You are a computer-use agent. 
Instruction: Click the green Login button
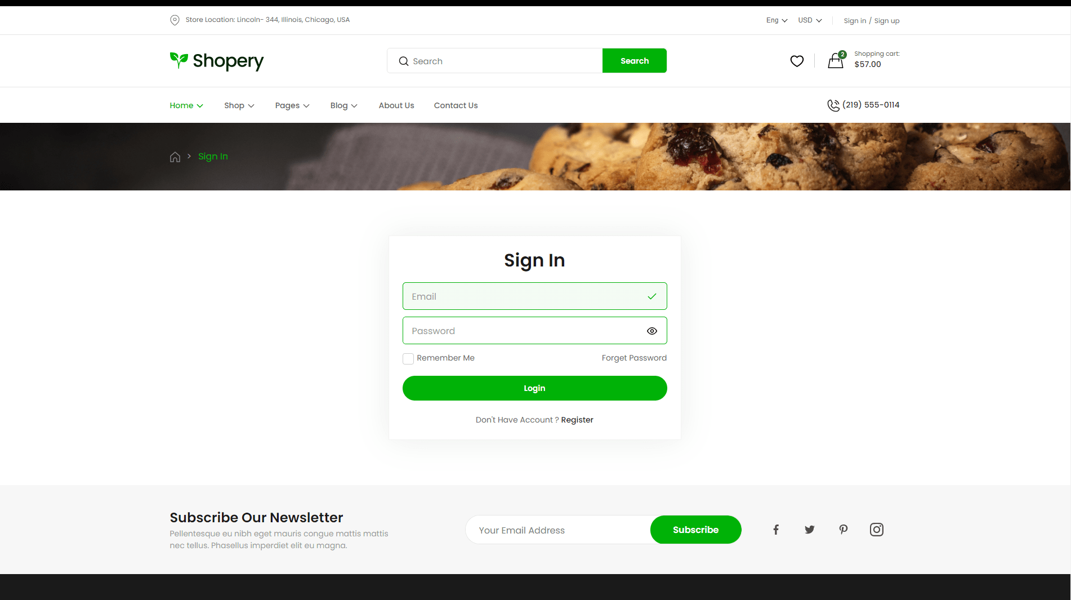pos(535,388)
